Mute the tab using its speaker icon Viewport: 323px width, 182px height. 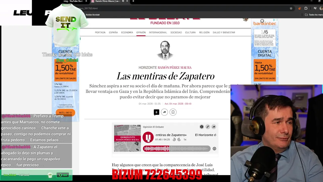123,1
